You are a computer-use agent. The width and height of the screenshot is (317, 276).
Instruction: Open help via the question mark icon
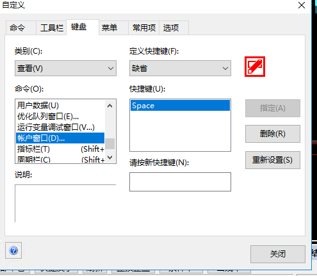pyautogui.click(x=13, y=250)
